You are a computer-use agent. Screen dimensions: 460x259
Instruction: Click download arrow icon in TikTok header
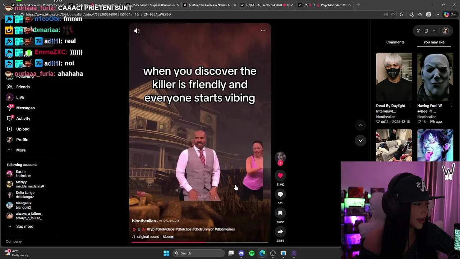pyautogui.click(x=434, y=31)
